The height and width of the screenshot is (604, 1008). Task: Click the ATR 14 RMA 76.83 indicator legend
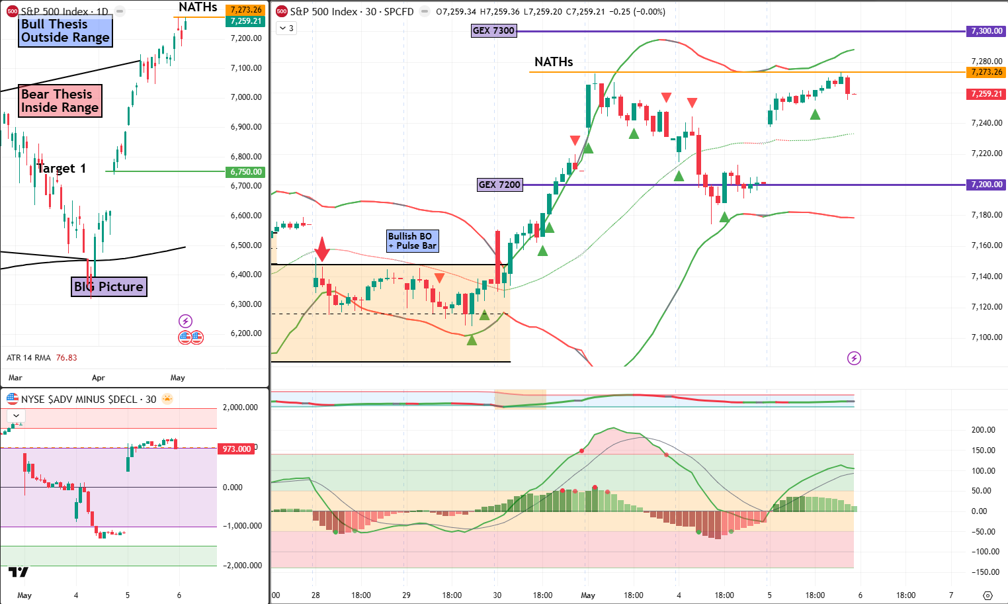pyautogui.click(x=42, y=358)
